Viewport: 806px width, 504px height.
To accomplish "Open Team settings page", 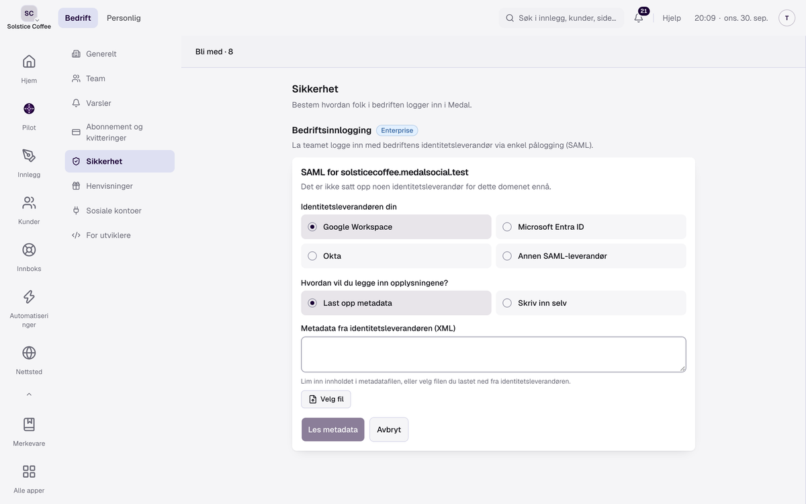I will point(120,79).
